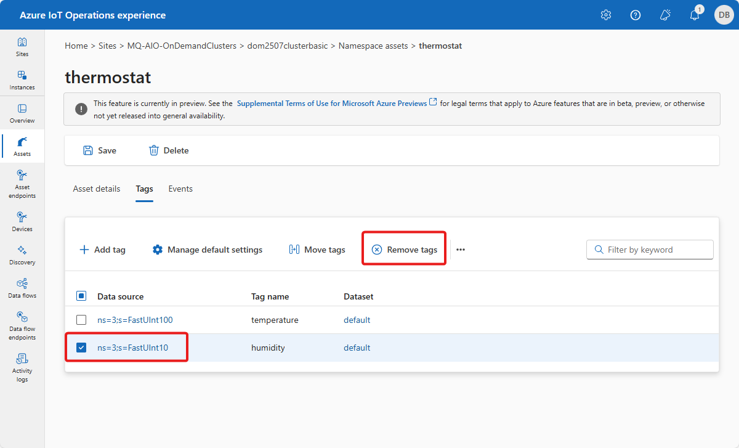Click the humidity tag name cell
The height and width of the screenshot is (448, 739).
click(268, 348)
